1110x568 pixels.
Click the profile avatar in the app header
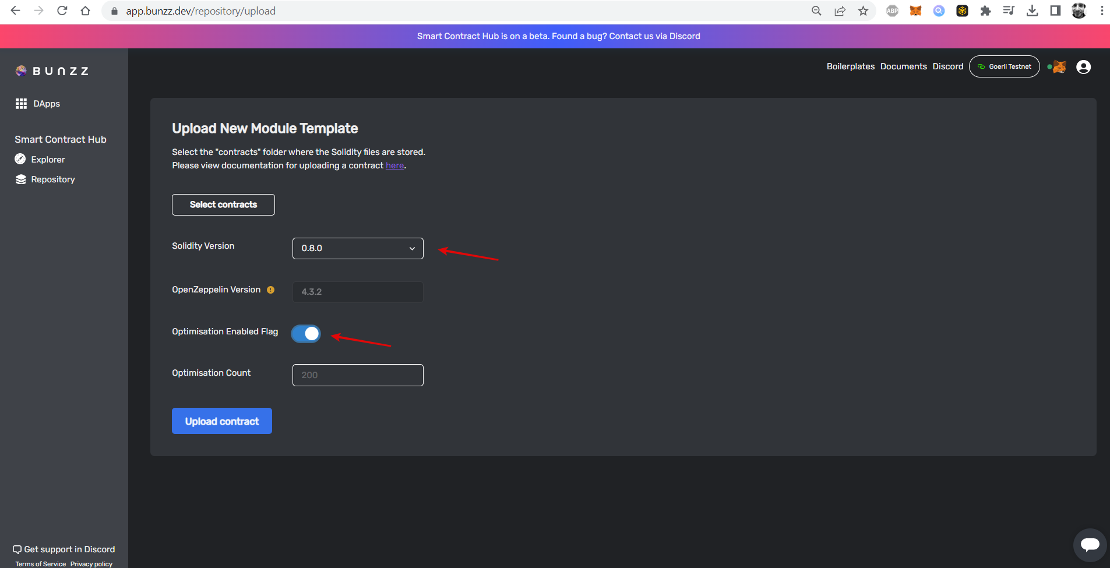(1084, 67)
